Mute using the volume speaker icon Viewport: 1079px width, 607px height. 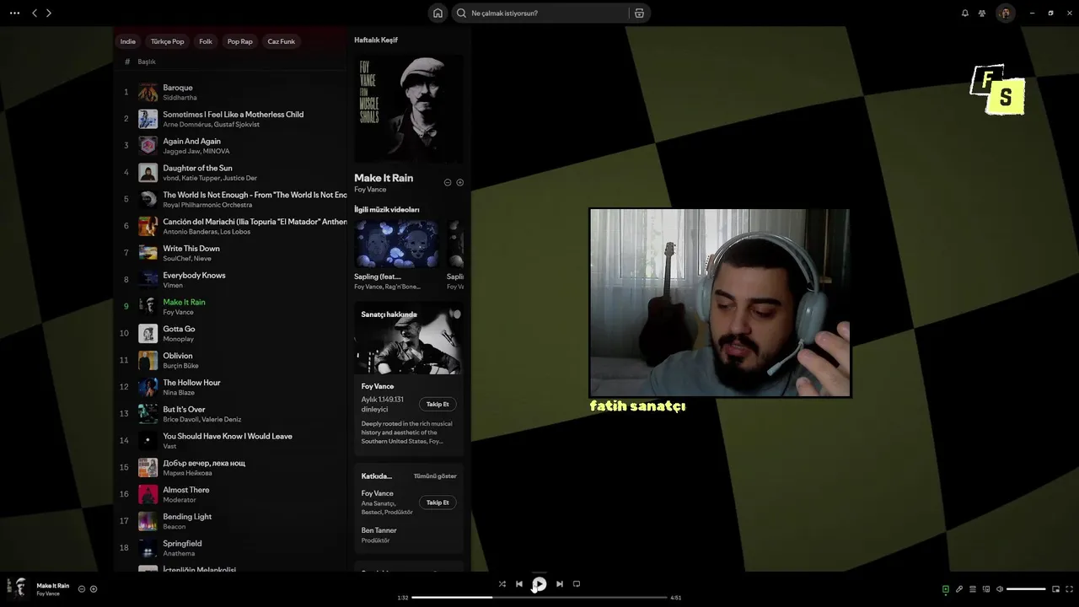pos(1000,589)
